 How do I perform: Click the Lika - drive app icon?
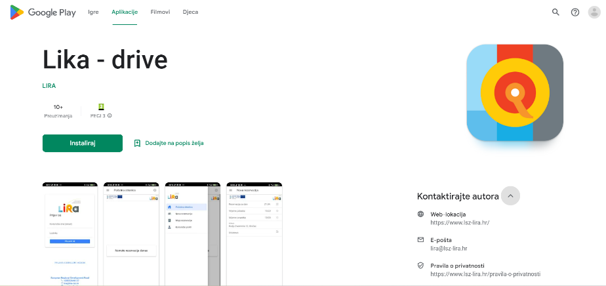tap(515, 92)
